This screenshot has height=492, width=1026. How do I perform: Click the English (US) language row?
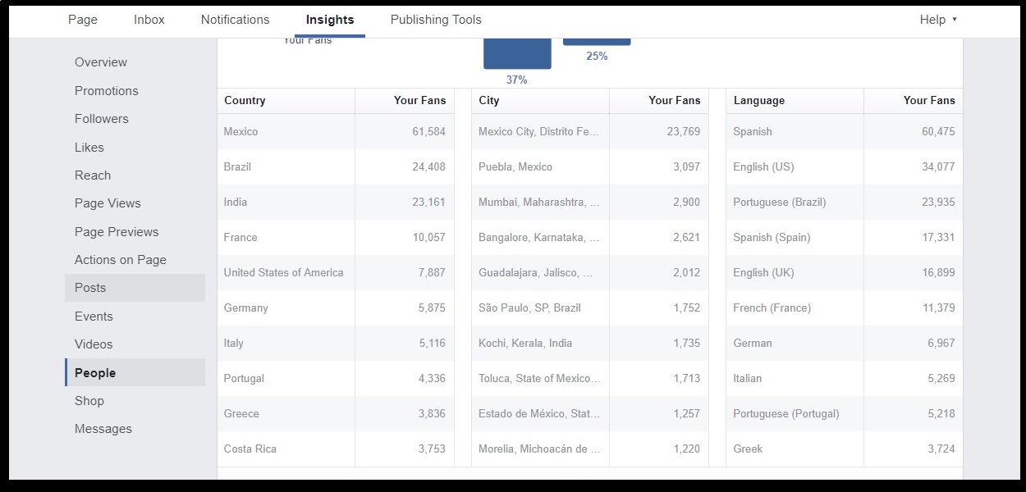845,166
